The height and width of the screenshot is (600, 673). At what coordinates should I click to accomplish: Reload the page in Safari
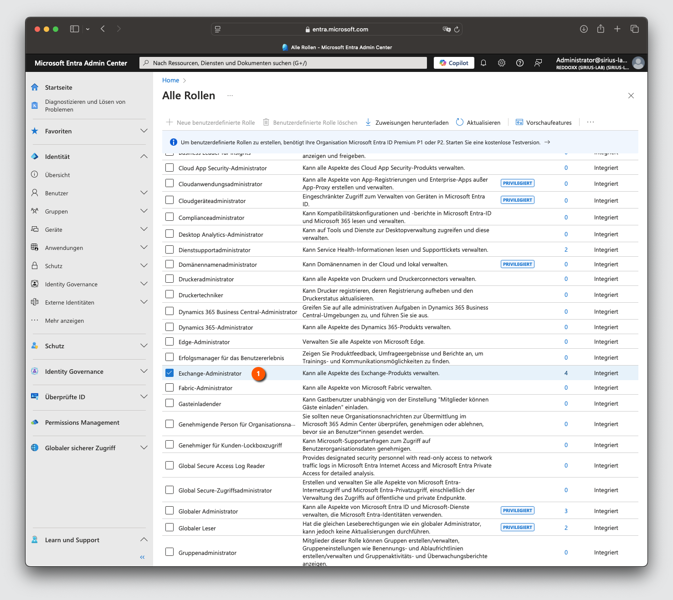click(x=457, y=29)
